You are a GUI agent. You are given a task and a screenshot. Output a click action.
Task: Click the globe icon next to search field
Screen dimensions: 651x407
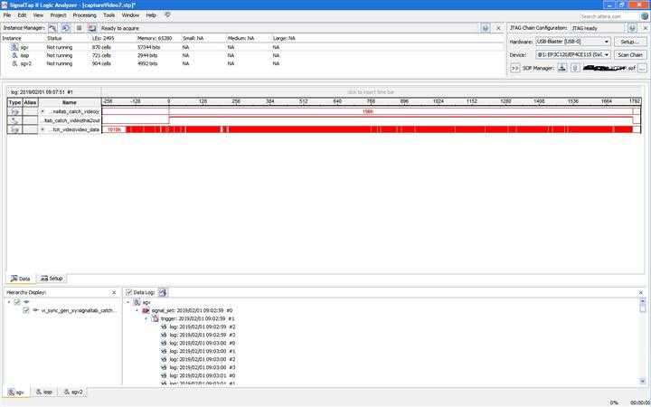[644, 16]
